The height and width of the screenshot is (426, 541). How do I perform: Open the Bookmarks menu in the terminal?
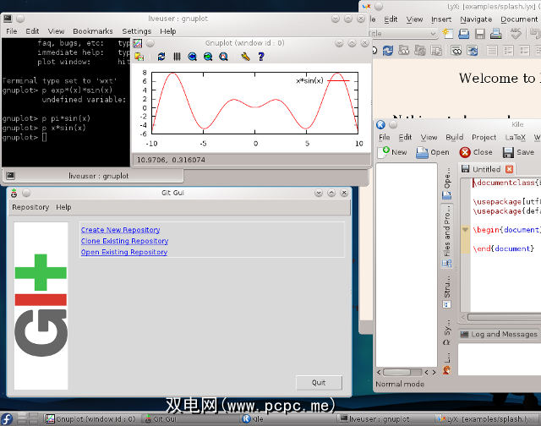click(92, 31)
